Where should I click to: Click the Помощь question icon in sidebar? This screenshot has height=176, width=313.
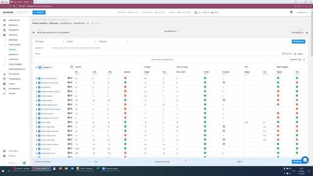click(4, 156)
